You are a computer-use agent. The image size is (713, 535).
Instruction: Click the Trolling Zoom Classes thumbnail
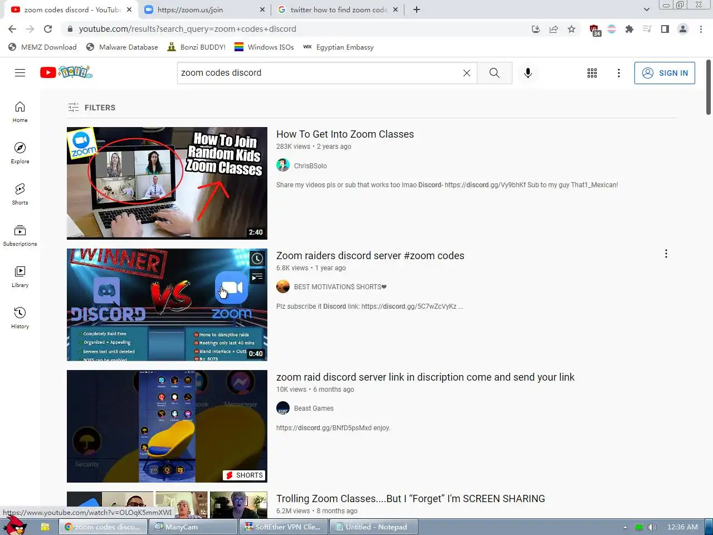pyautogui.click(x=167, y=504)
